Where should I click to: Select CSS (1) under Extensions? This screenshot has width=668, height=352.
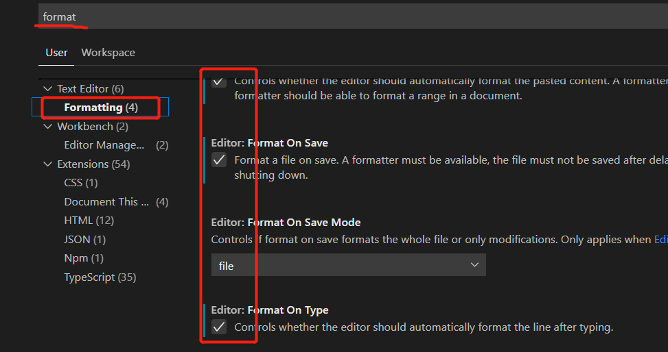coord(81,183)
